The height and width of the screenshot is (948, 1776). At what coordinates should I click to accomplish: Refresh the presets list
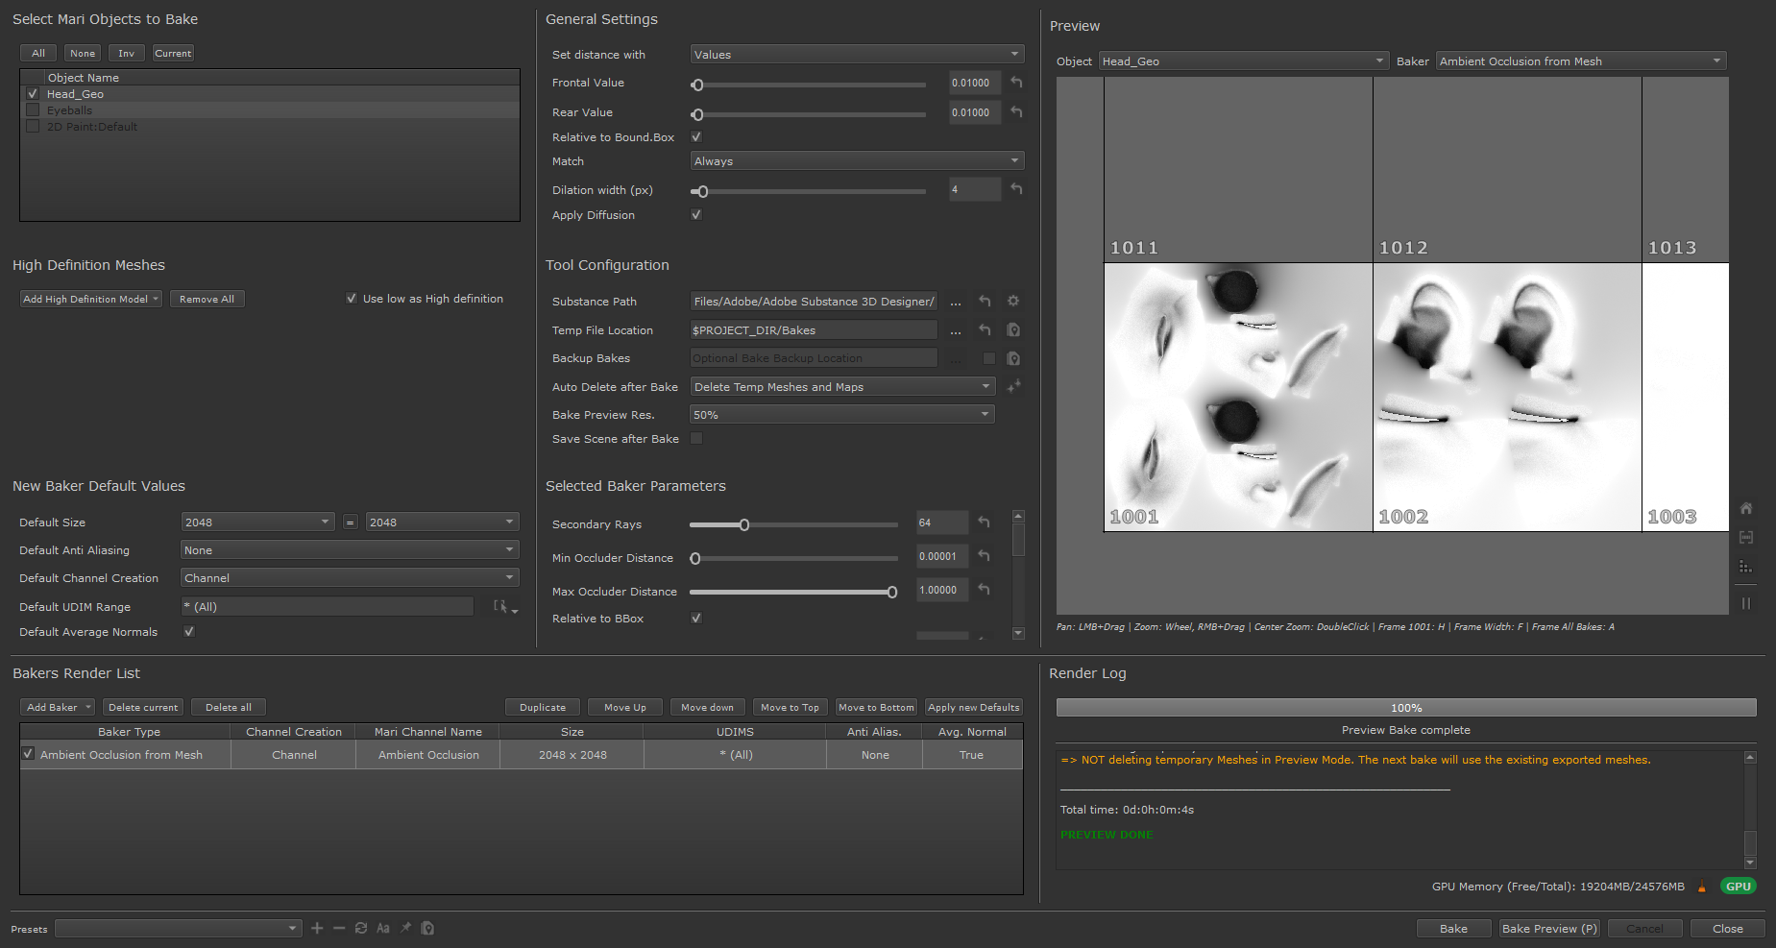click(x=361, y=928)
